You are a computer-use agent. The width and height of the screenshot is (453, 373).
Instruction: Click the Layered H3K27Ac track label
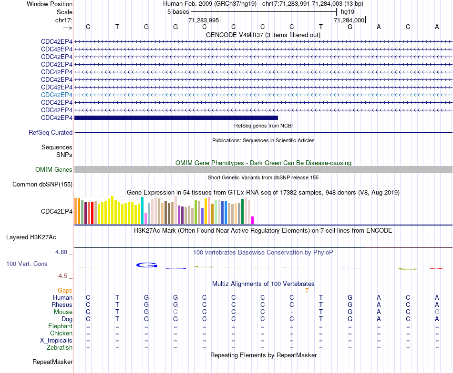point(31,237)
